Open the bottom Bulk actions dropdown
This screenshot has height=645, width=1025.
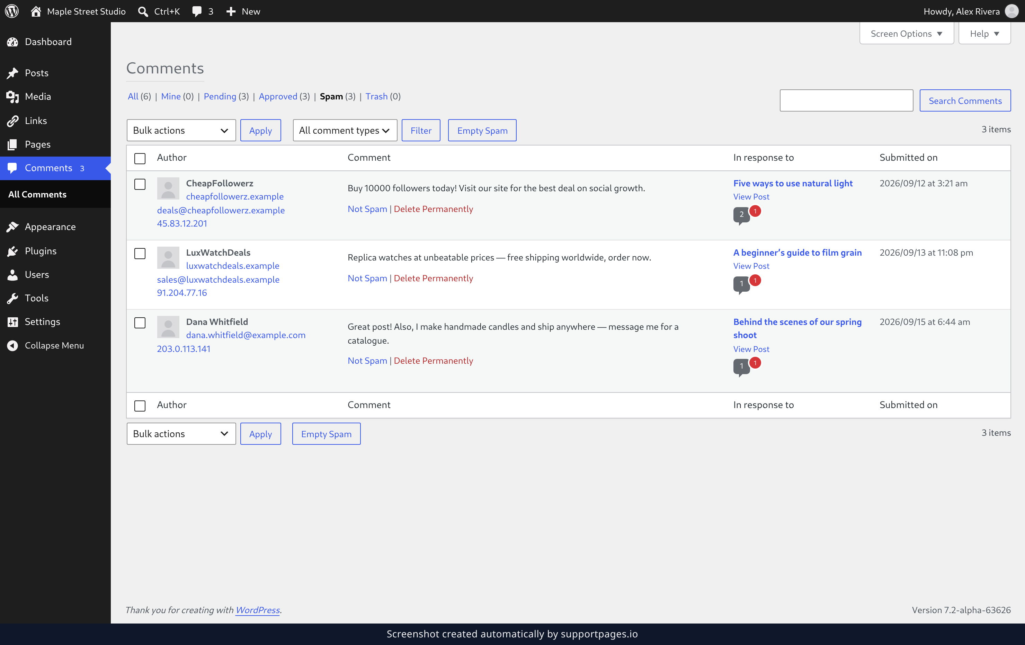[181, 434]
